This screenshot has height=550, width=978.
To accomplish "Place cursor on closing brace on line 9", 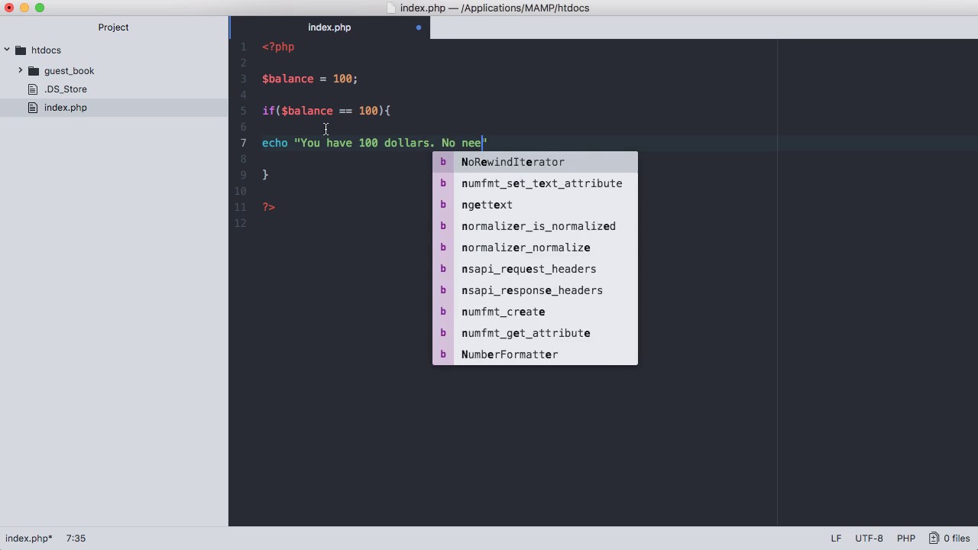I will point(265,175).
